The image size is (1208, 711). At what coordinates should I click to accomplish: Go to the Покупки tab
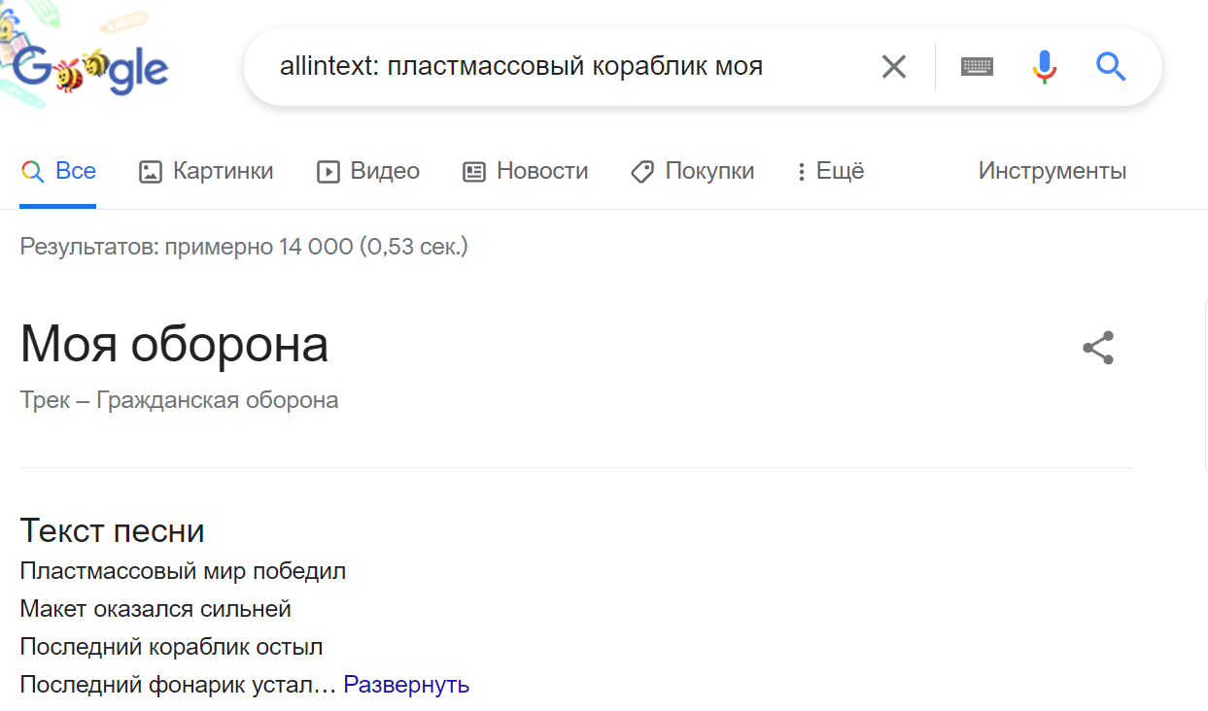pyautogui.click(x=693, y=172)
